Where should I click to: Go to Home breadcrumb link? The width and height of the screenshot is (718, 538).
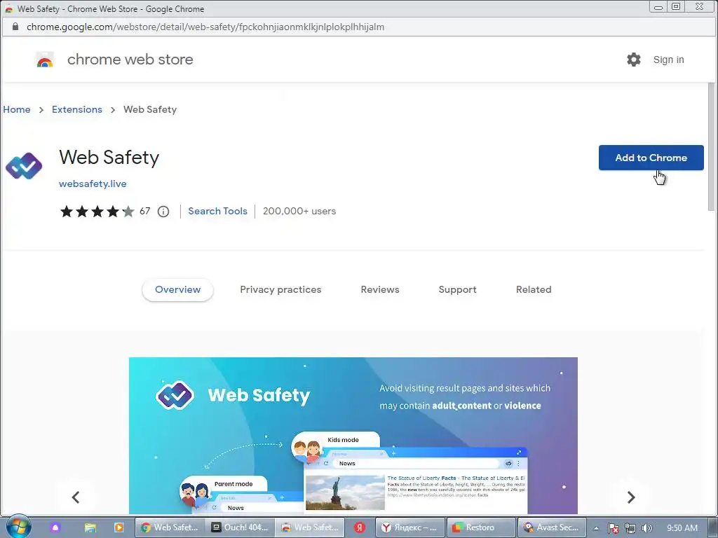tap(17, 109)
